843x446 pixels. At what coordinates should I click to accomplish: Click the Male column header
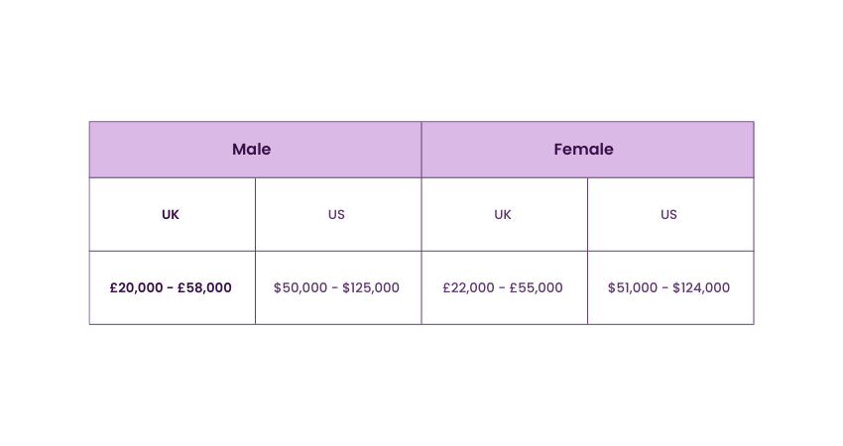tap(252, 150)
